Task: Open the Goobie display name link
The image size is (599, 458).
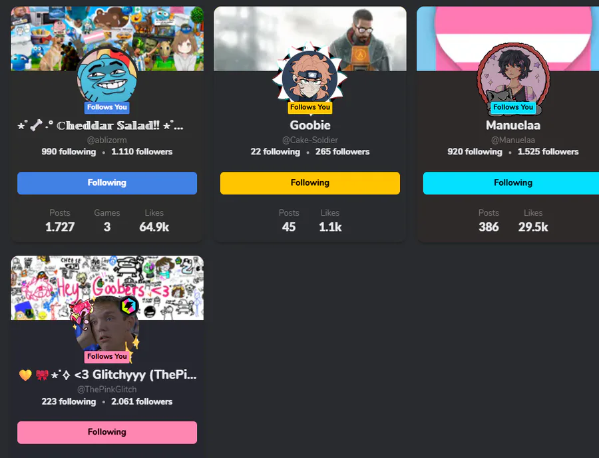Action: (309, 125)
